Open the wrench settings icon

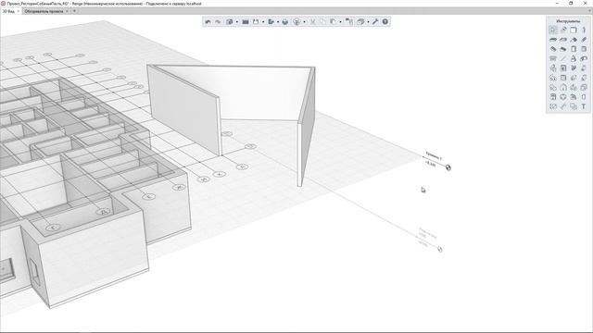[x=375, y=22]
